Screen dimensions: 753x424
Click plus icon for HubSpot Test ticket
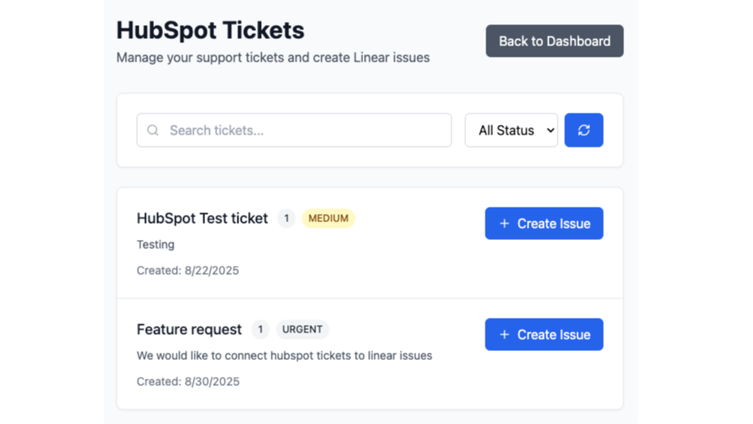tap(504, 224)
